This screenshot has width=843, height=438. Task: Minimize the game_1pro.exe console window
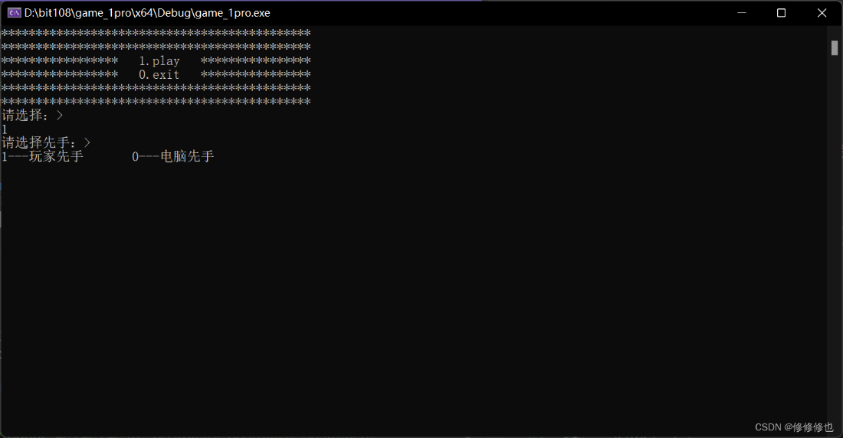pos(741,13)
